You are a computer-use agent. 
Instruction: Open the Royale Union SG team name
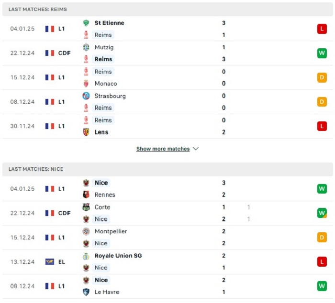pyautogui.click(x=118, y=256)
